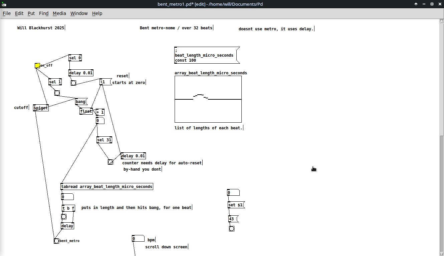Screen dimensions: 444x256
Task: Select the t b f object box
Action: point(68,208)
